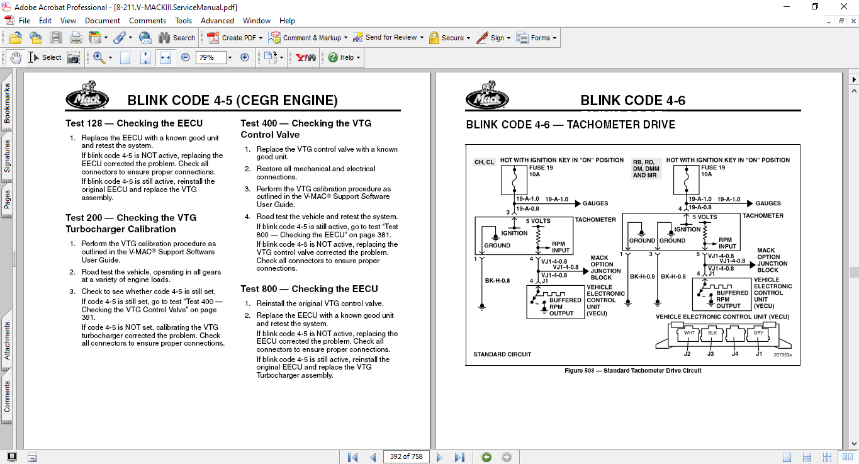Click the green Help question mark icon
Screen dimensions: 859x464
click(333, 57)
